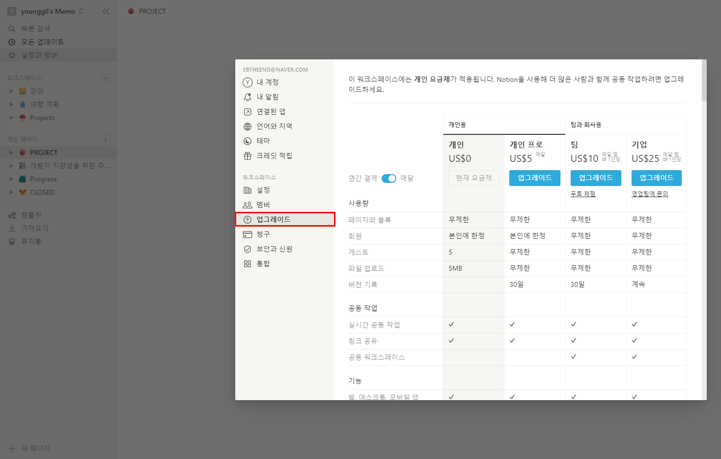Open 청구 settings section
The image size is (721, 459).
[284, 234]
